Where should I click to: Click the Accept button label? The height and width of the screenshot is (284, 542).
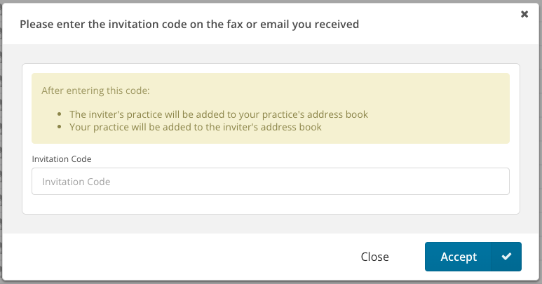click(x=459, y=257)
